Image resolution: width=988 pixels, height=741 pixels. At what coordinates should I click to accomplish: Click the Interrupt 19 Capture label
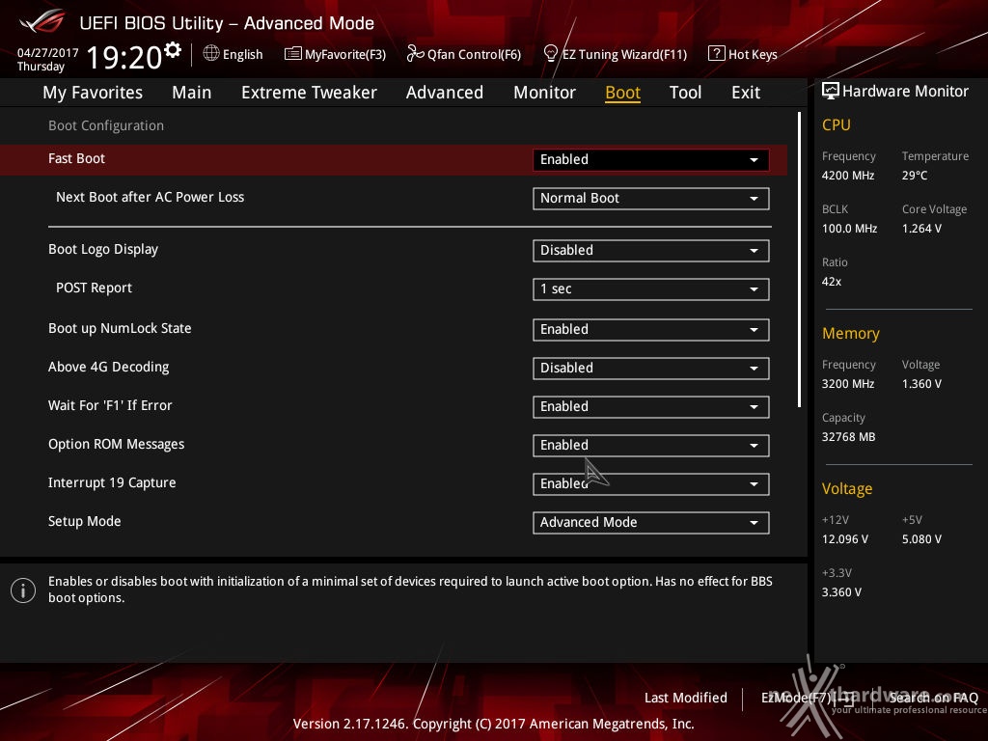(x=112, y=482)
